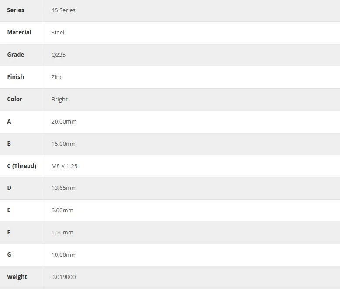
Task: Click the Grade label
Action: pyautogui.click(x=16, y=55)
